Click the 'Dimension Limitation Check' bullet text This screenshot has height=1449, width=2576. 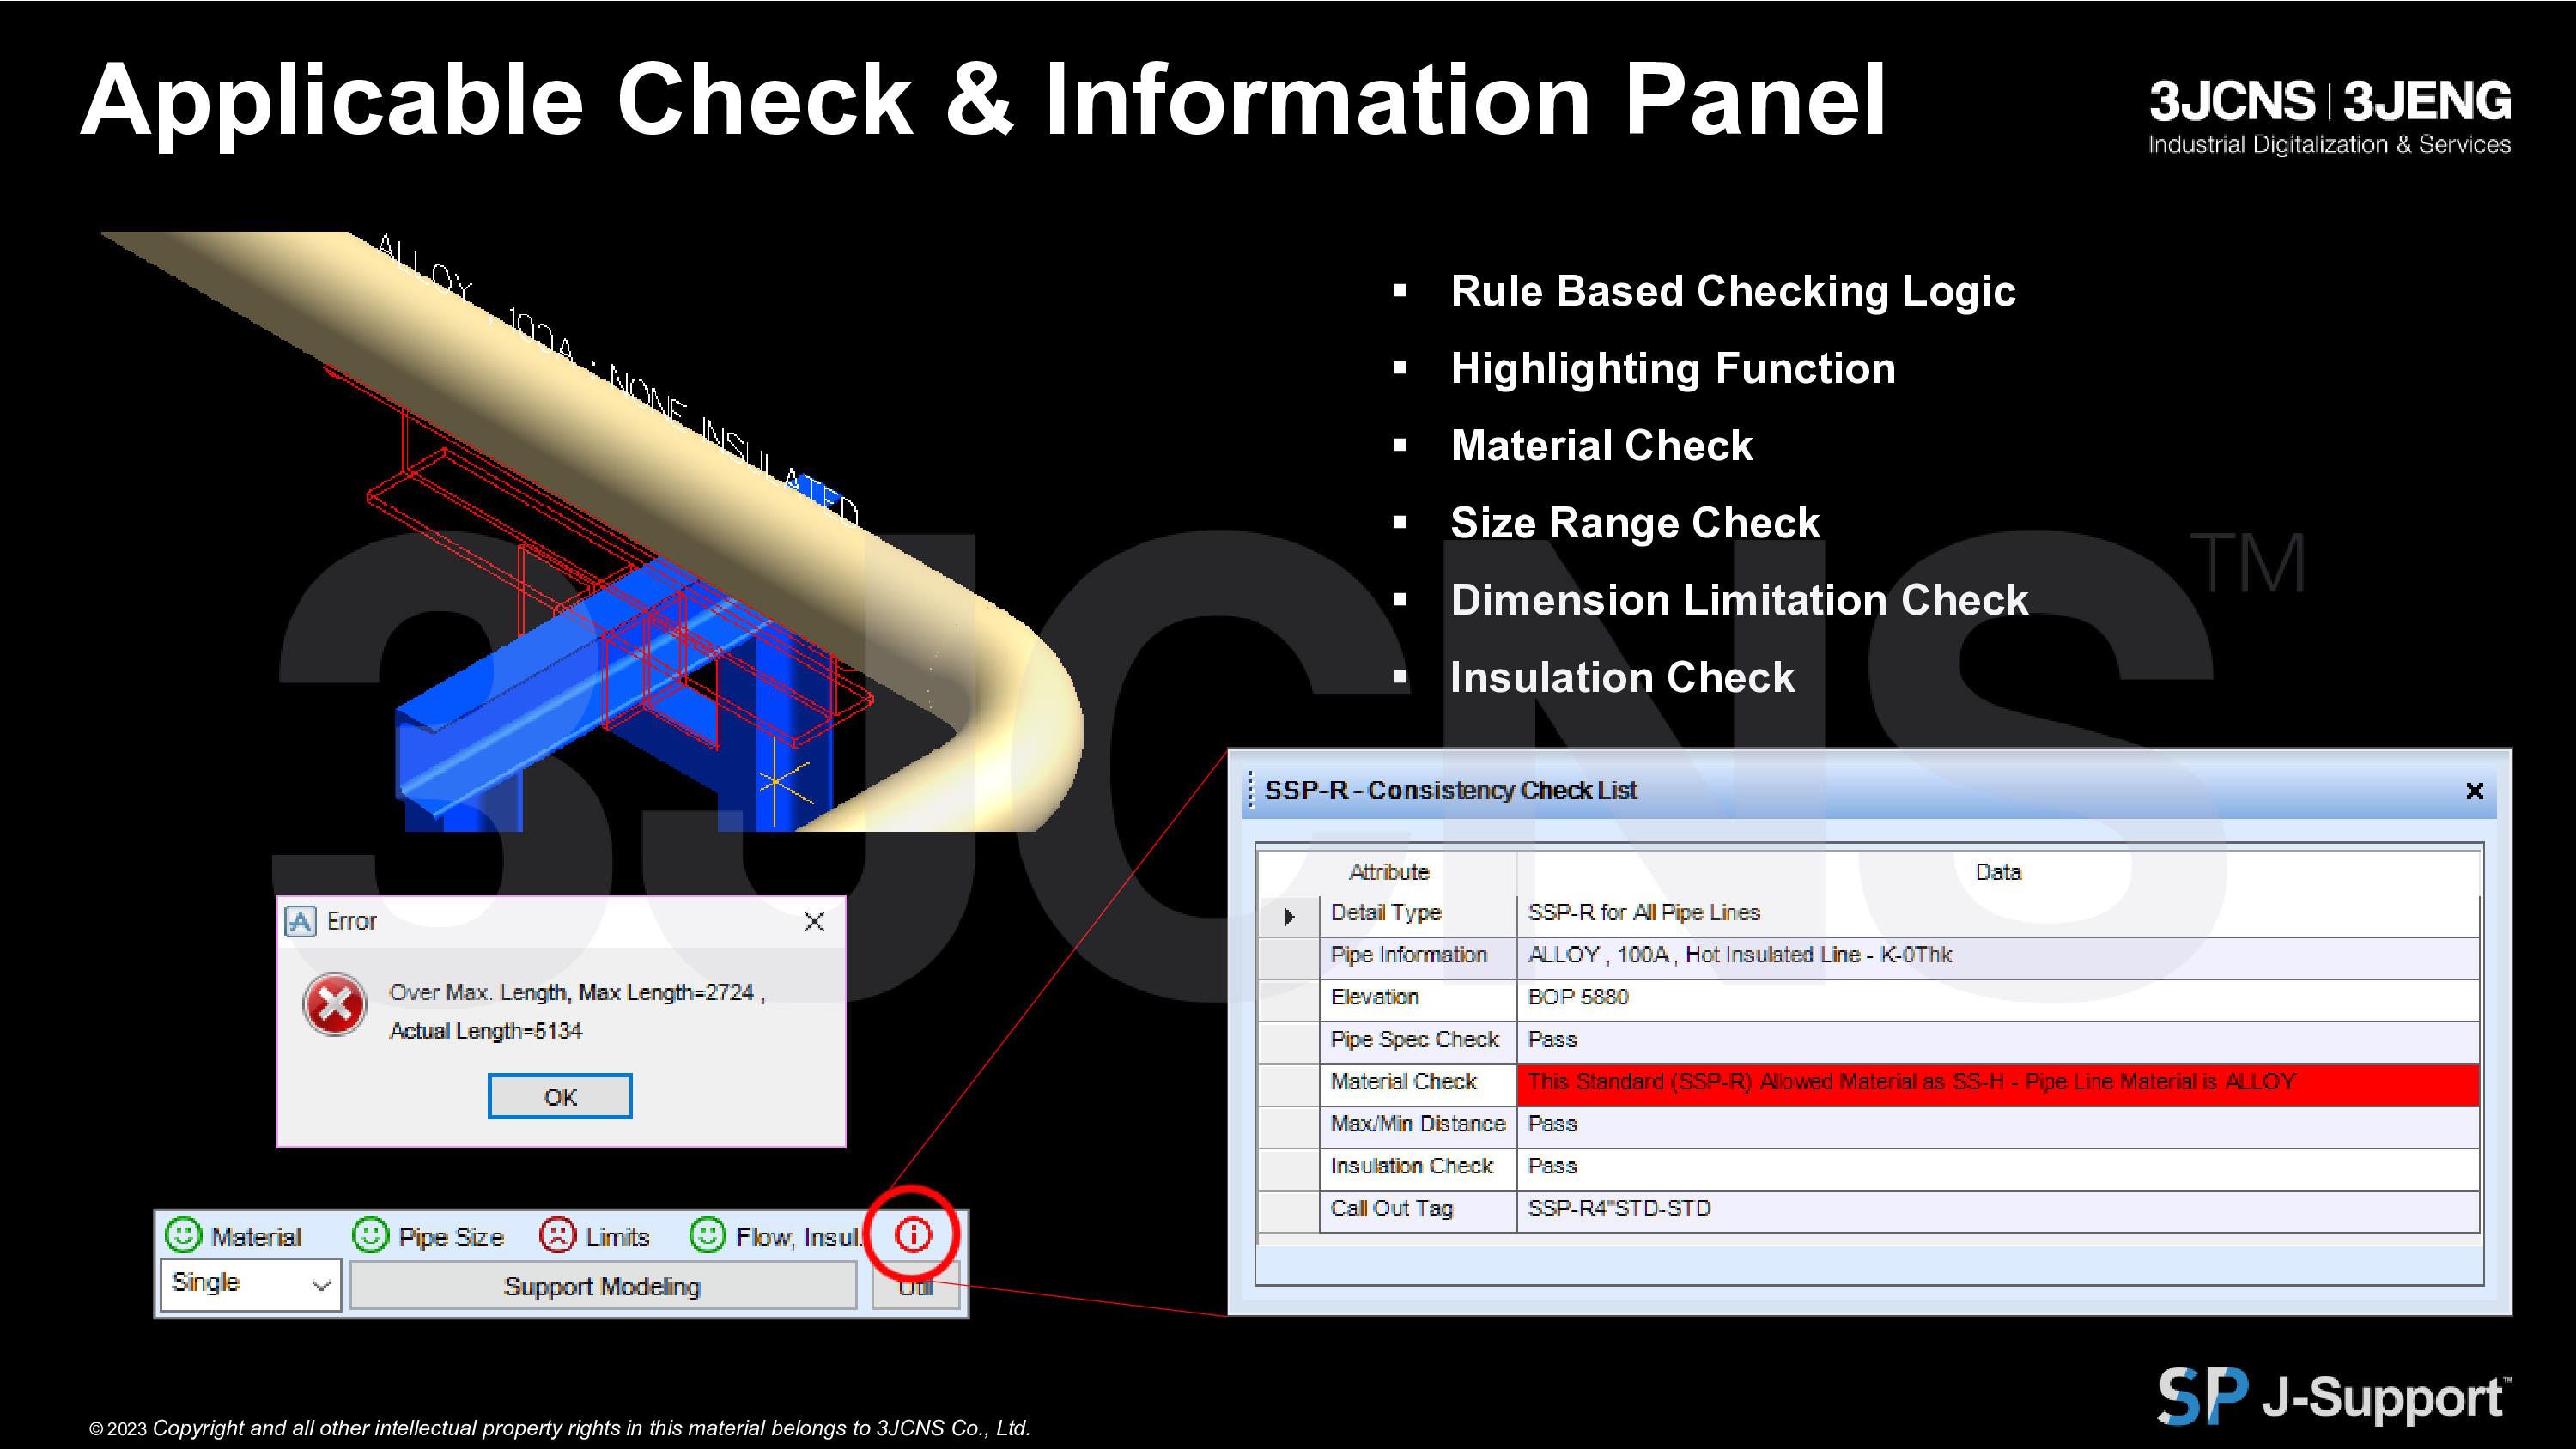(x=1739, y=600)
